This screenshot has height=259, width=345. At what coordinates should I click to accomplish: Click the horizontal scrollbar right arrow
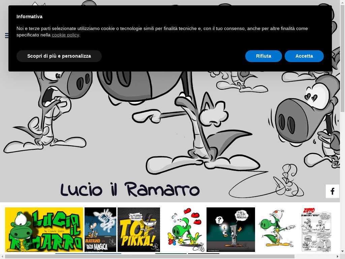(337, 257)
